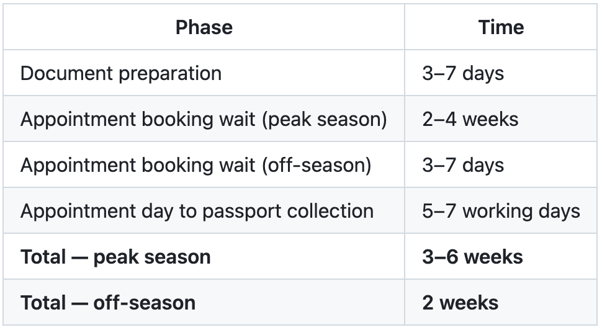Click the 2–4 weeks time cell
Image resolution: width=602 pixels, height=330 pixels.
click(501, 119)
